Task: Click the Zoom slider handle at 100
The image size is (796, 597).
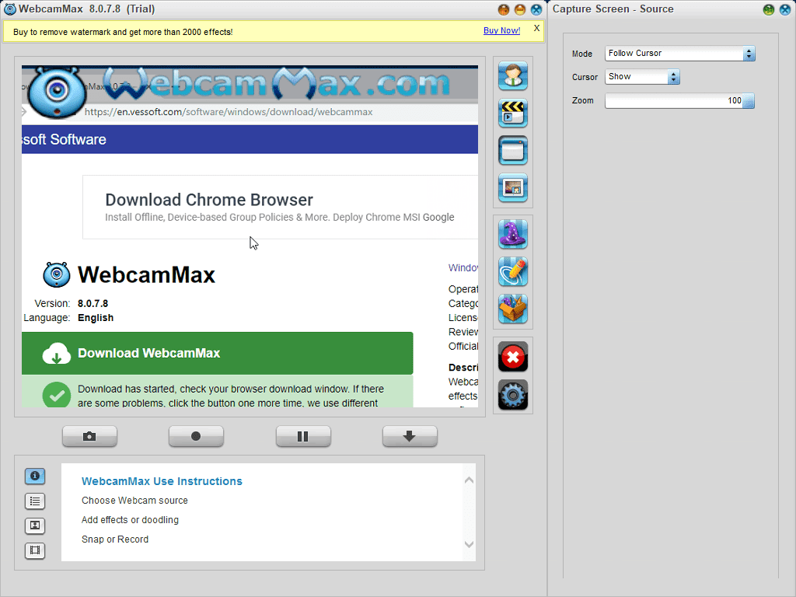Action: click(x=749, y=100)
